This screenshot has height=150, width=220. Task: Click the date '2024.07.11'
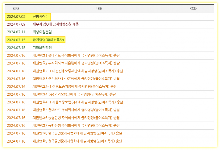(x=16, y=32)
